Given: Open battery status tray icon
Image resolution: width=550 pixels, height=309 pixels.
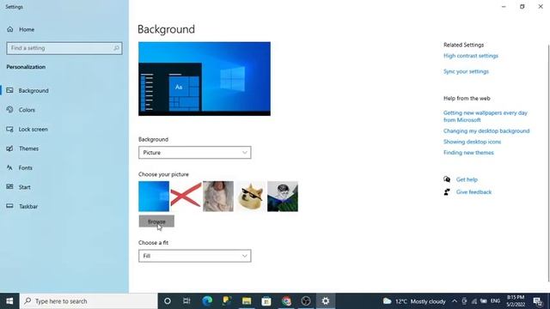Looking at the screenshot, I should click(x=484, y=301).
